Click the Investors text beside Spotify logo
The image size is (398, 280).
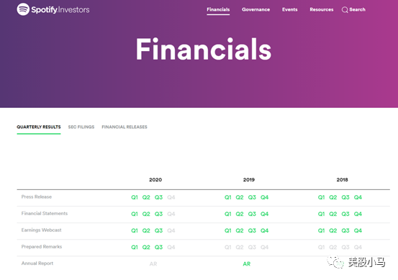coord(73,9)
